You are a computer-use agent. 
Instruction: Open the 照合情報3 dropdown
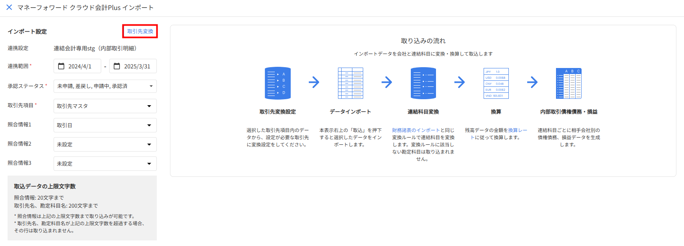tap(105, 164)
